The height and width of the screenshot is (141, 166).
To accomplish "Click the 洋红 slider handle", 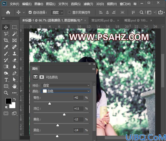I will 64,115.
